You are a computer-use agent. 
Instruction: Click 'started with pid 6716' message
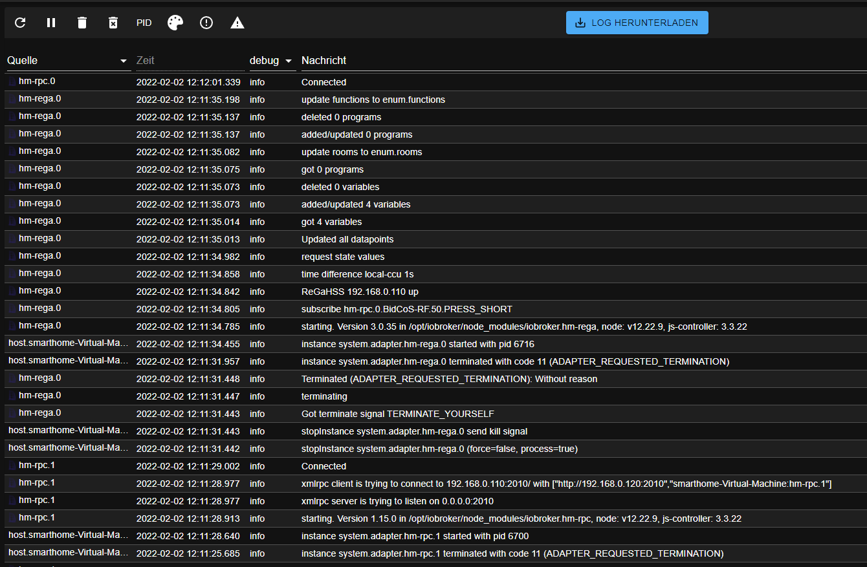[x=418, y=344]
